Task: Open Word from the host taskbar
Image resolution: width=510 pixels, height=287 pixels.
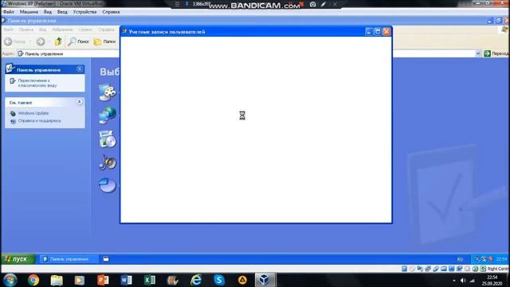Action: [x=126, y=280]
